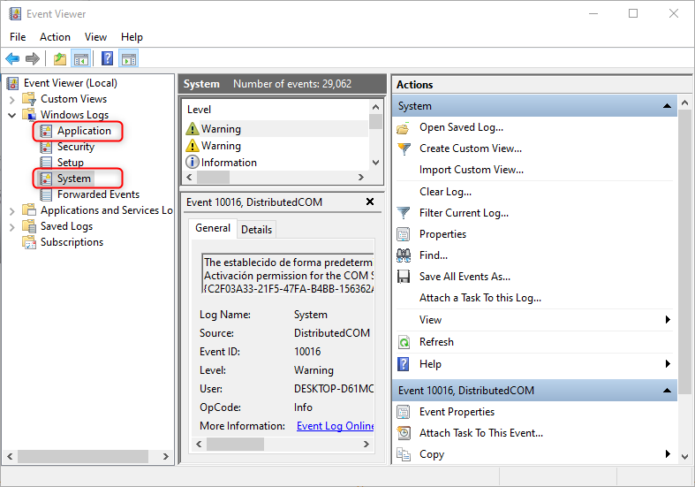695x487 pixels.
Task: Click the Back arrow toolbar icon
Action: click(x=12, y=59)
